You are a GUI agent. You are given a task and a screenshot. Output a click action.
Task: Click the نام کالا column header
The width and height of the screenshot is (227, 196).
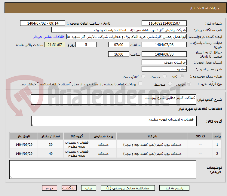[x=152, y=136]
